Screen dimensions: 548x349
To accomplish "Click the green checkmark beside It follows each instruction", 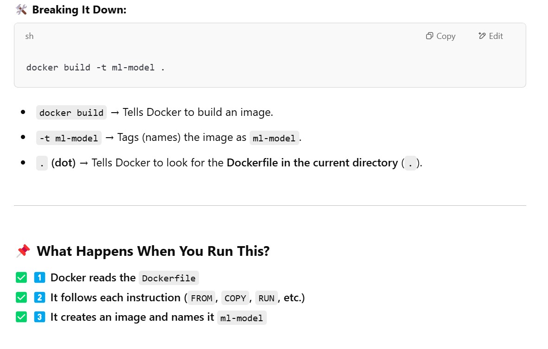I will pyautogui.click(x=21, y=298).
